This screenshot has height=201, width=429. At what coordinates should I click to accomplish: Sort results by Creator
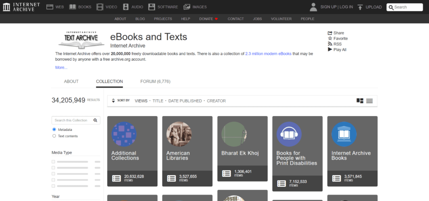[217, 101]
